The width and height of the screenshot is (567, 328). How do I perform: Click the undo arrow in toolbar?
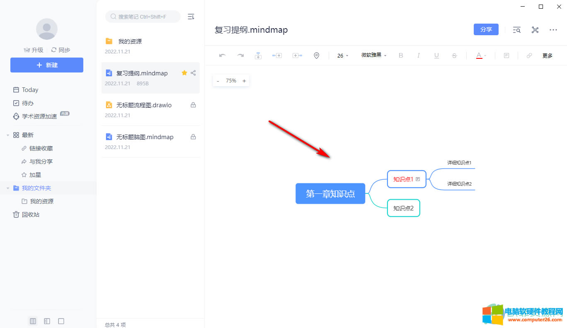click(222, 55)
